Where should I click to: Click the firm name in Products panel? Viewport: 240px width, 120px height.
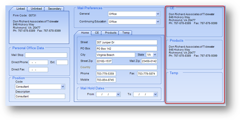[191, 47]
